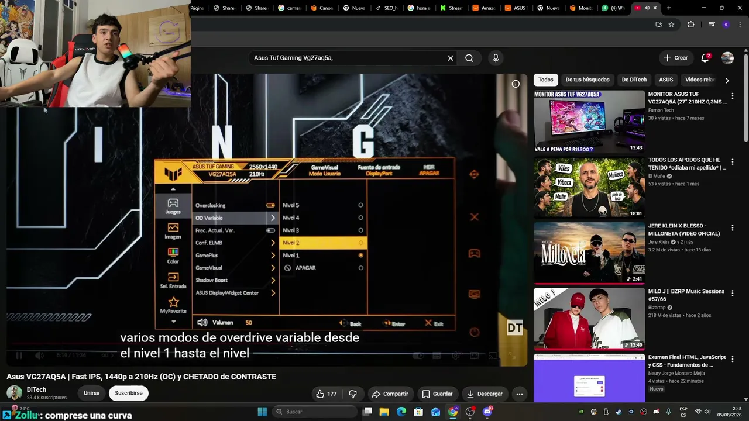Enter fullscreen in the video player
749x421 pixels.
(512, 356)
